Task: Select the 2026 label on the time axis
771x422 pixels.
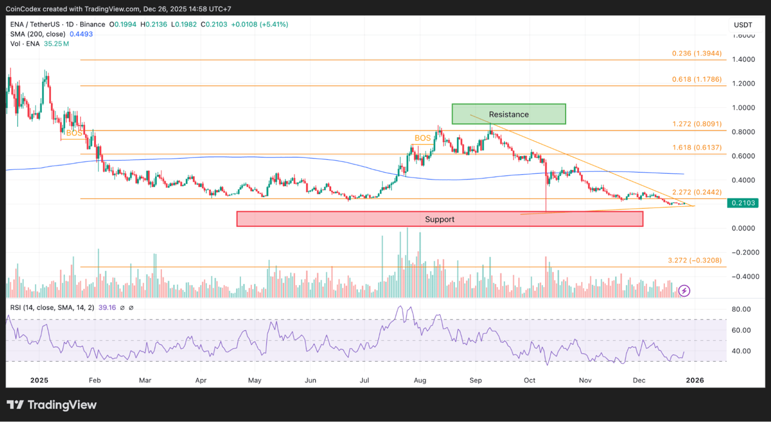Action: pyautogui.click(x=695, y=380)
